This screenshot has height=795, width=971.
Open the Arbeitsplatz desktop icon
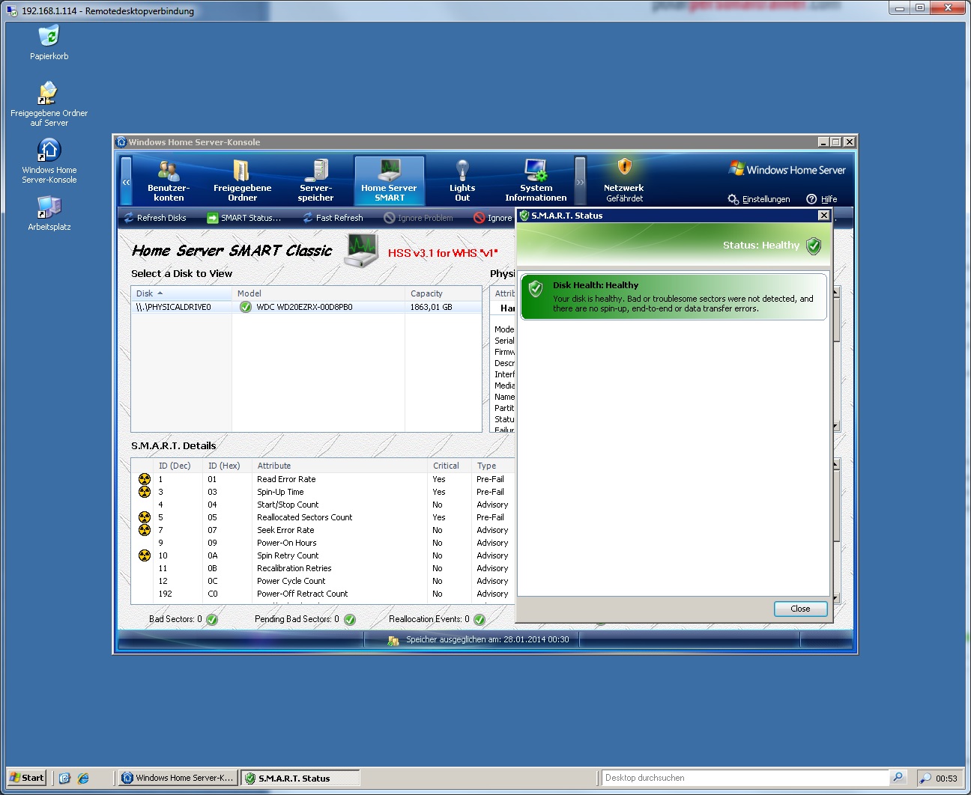tap(49, 213)
